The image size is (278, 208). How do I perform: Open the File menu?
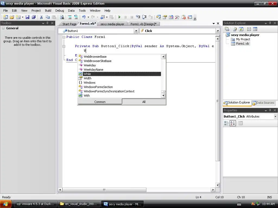(5, 11)
